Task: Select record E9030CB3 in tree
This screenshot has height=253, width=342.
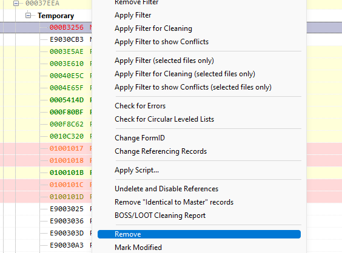Action: coord(67,39)
